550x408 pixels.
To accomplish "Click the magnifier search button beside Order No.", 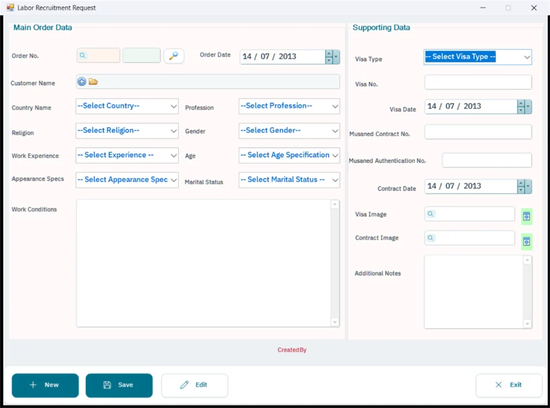I will click(174, 56).
